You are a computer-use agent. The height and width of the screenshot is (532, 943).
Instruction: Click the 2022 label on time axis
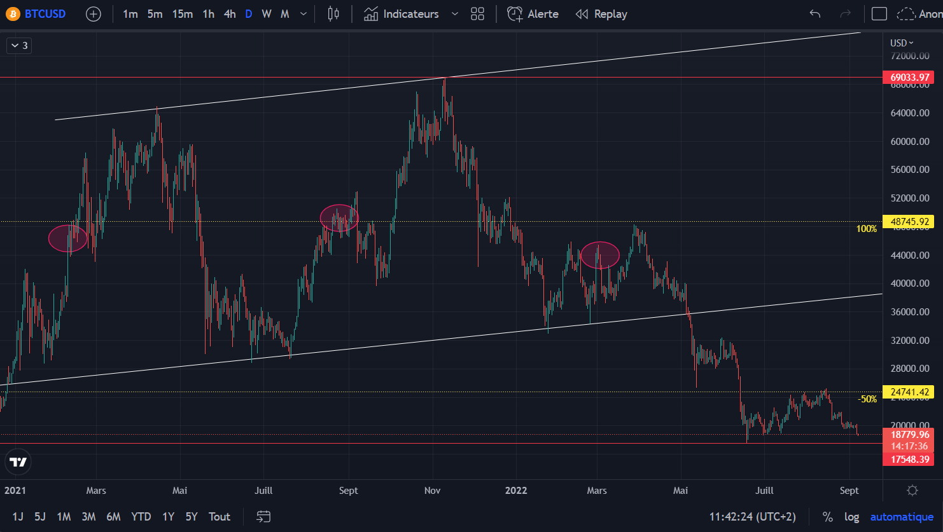516,491
